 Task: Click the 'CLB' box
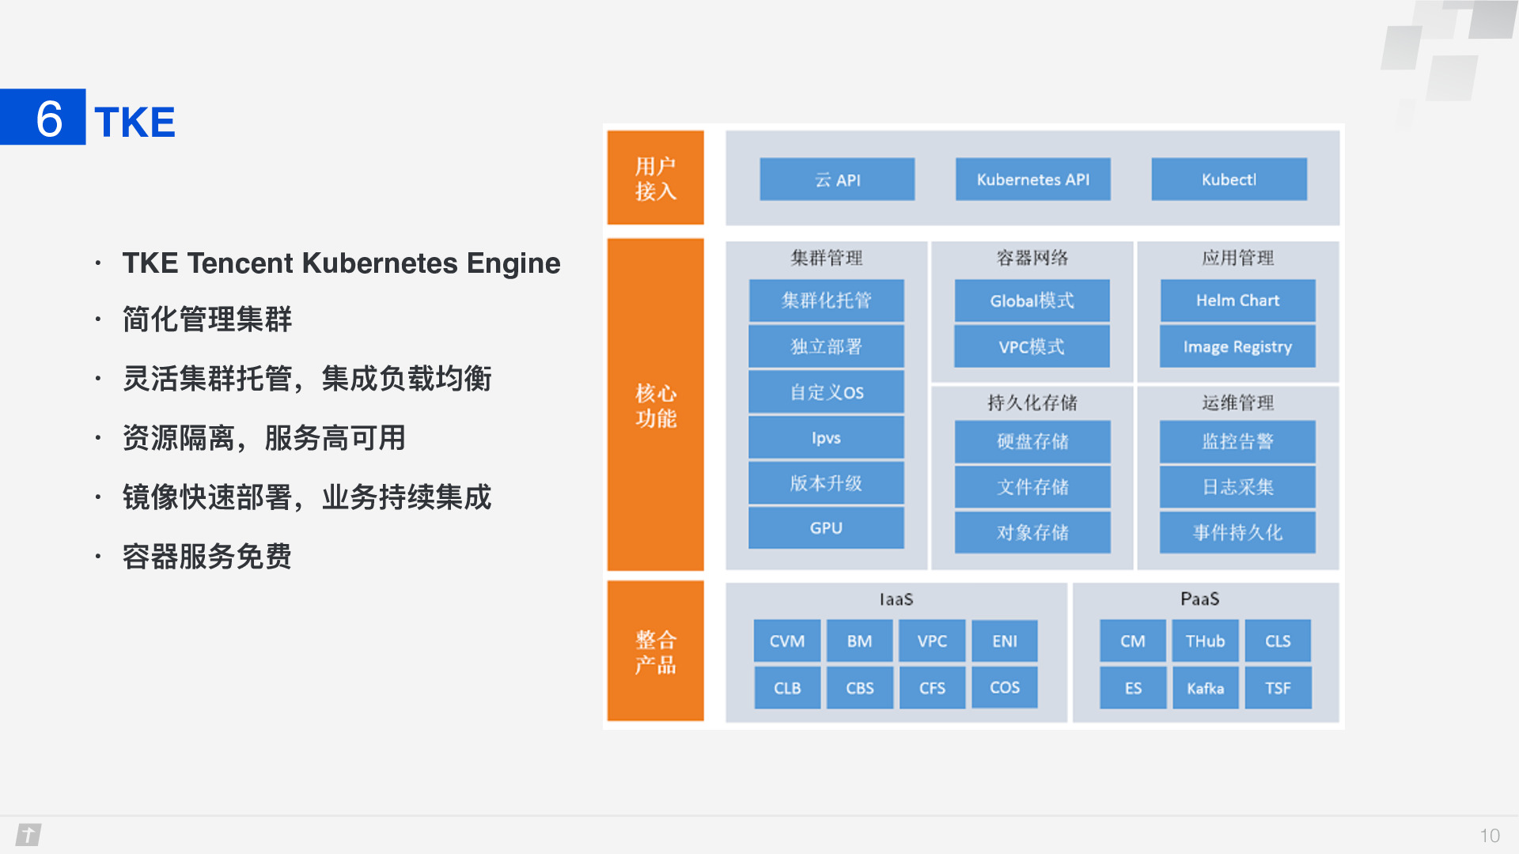[787, 688]
